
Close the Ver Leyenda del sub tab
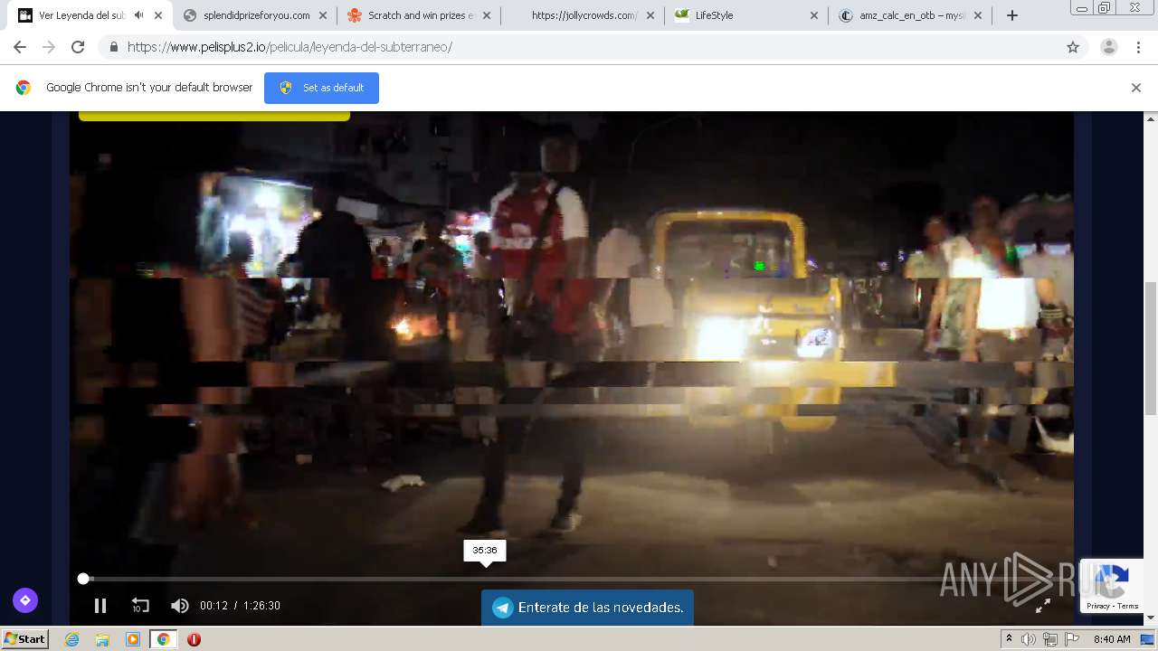point(159,15)
